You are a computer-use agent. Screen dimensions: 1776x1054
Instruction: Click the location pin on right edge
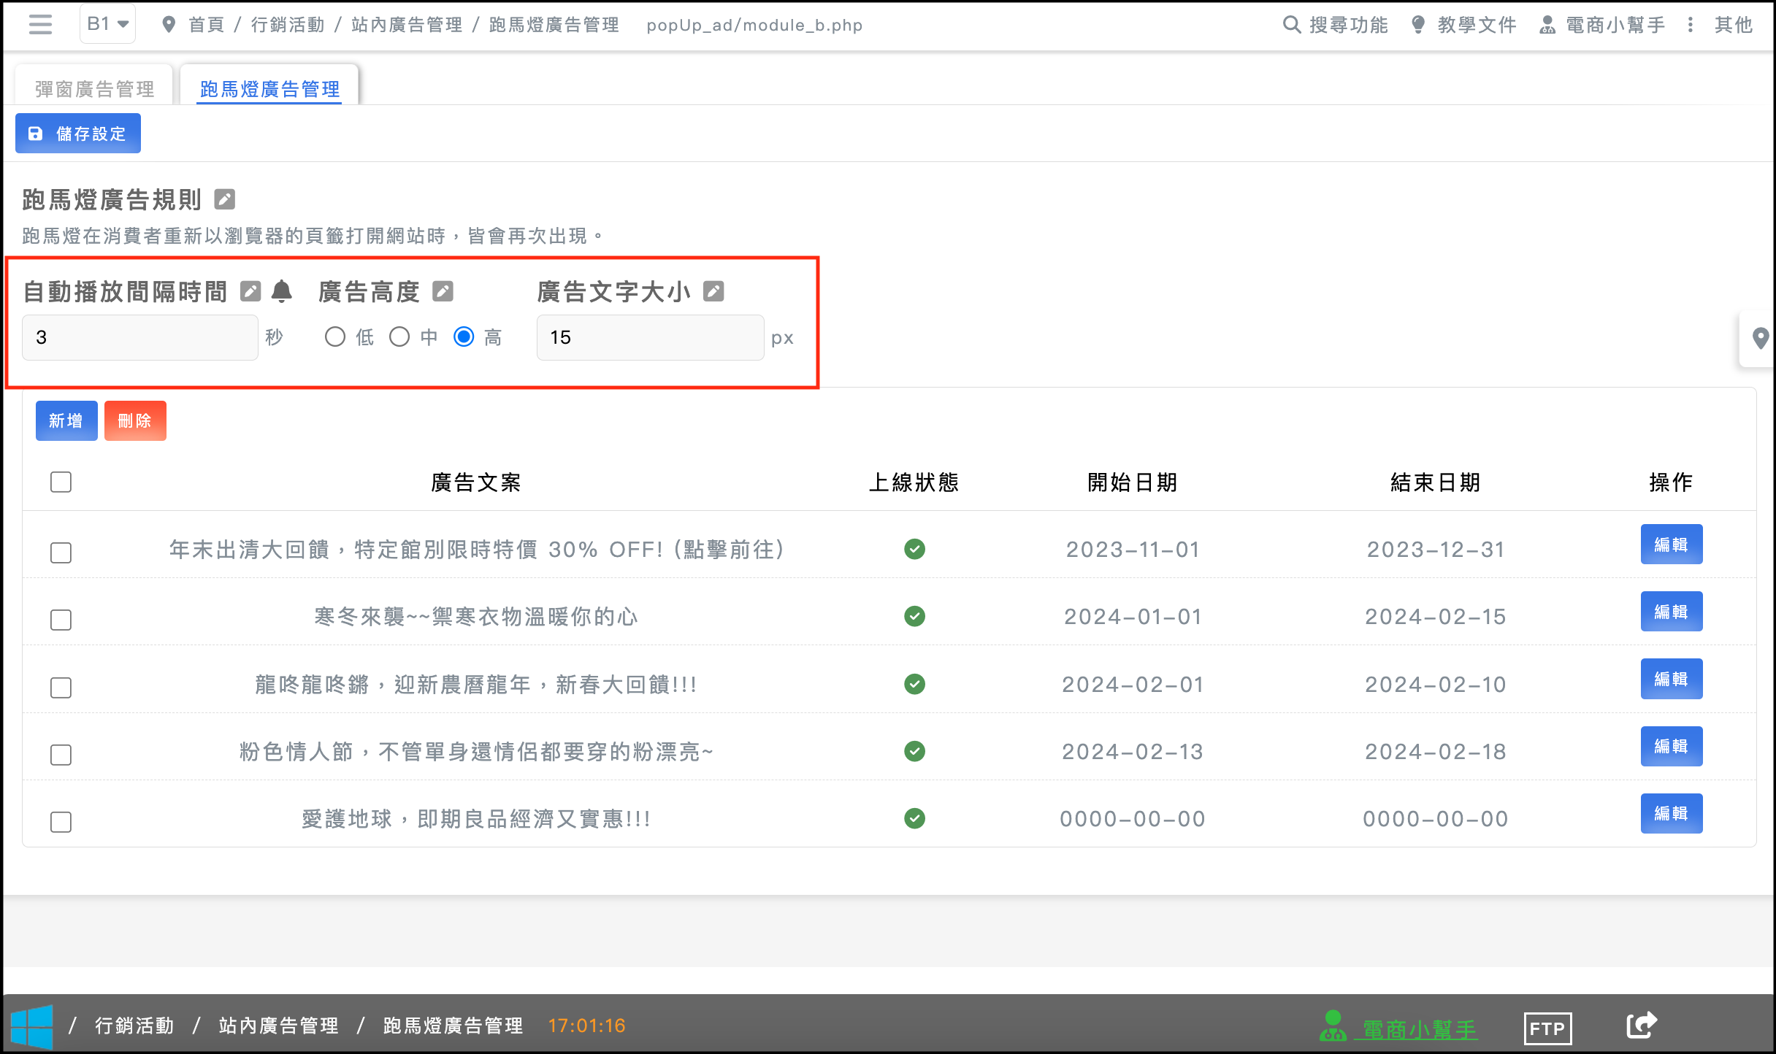[x=1760, y=338]
